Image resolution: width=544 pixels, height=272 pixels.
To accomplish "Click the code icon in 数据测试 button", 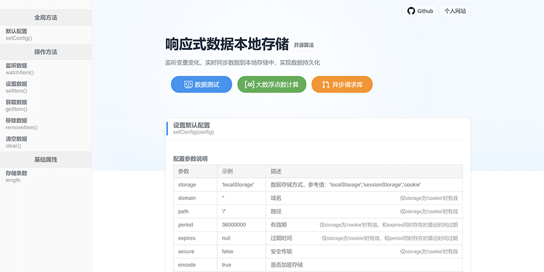I will click(188, 84).
